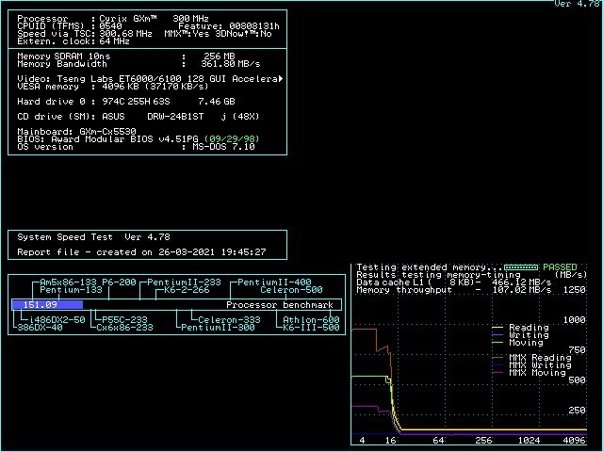Click the 1024 x-axis label

click(529, 441)
